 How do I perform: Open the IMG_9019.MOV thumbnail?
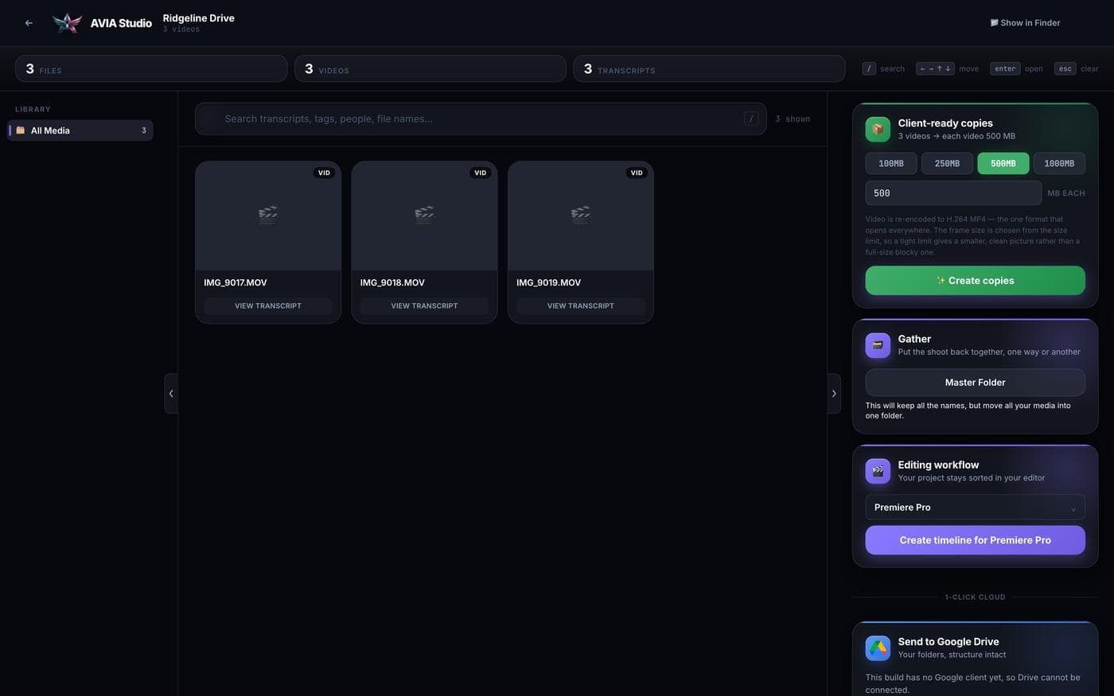[581, 216]
